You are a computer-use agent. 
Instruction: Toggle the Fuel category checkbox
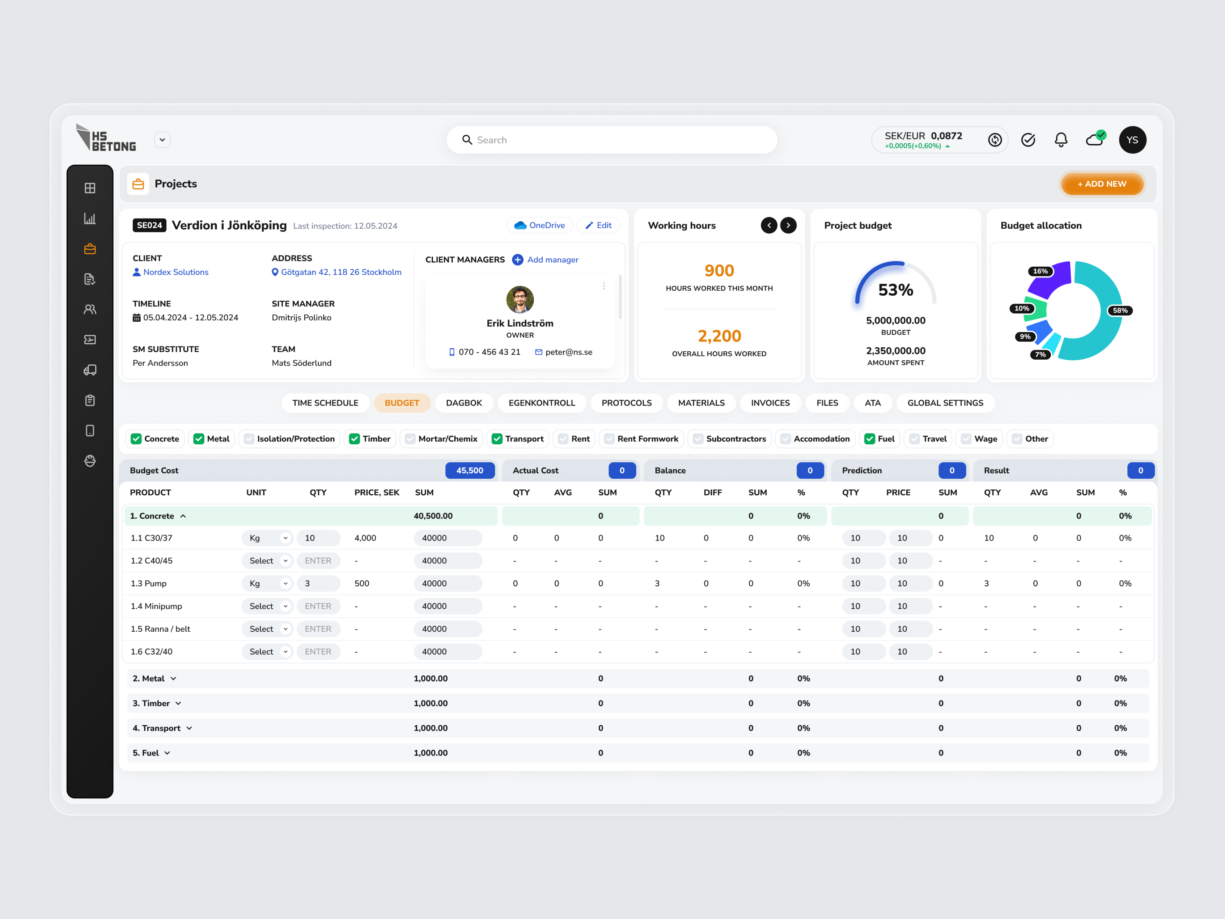tap(869, 439)
